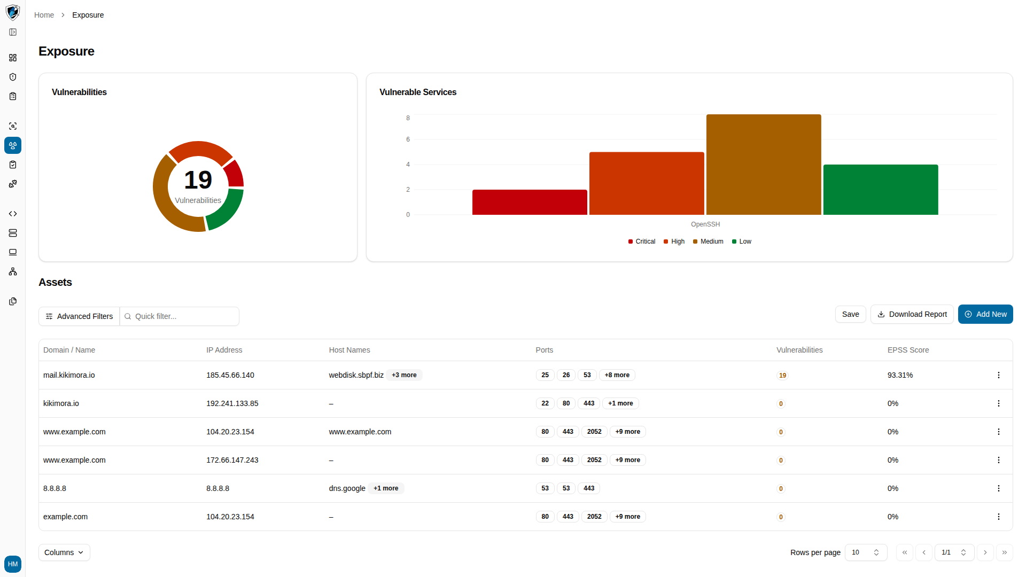1026x577 pixels.
Task: Open the scan search icon in sidebar
Action: [x=13, y=126]
